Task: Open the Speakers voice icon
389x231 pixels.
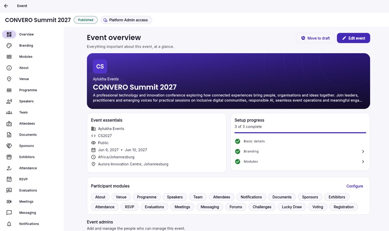Action: pyautogui.click(x=9, y=101)
